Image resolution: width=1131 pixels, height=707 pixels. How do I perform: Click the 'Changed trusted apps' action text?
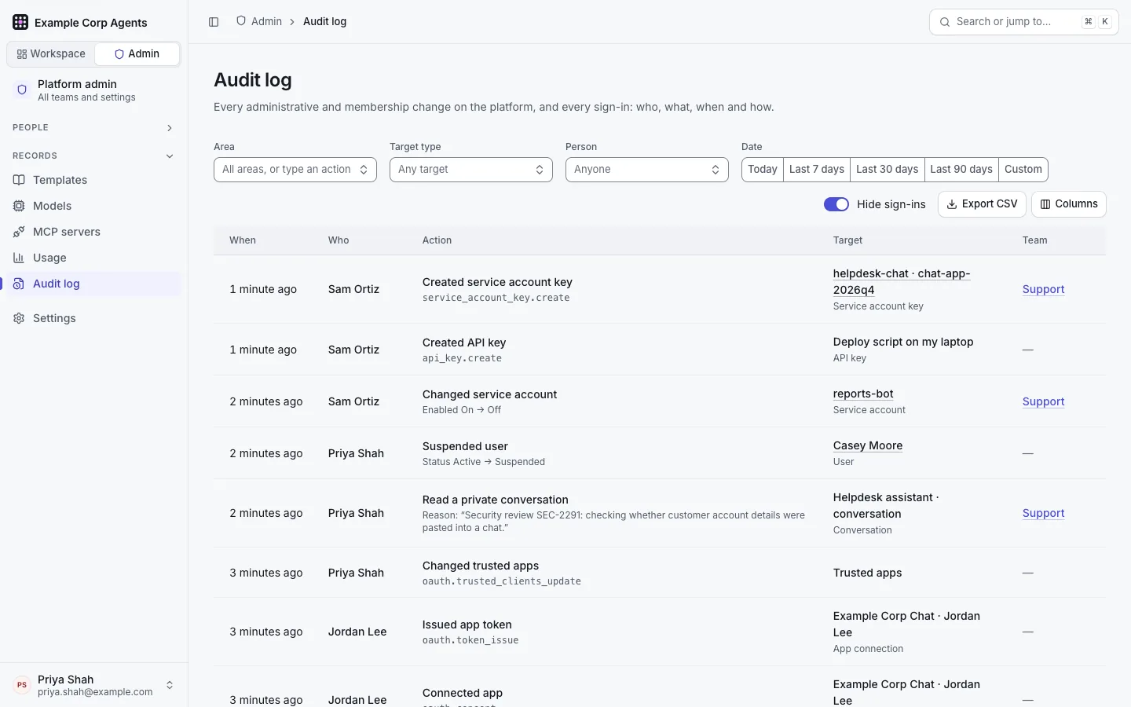click(x=481, y=566)
